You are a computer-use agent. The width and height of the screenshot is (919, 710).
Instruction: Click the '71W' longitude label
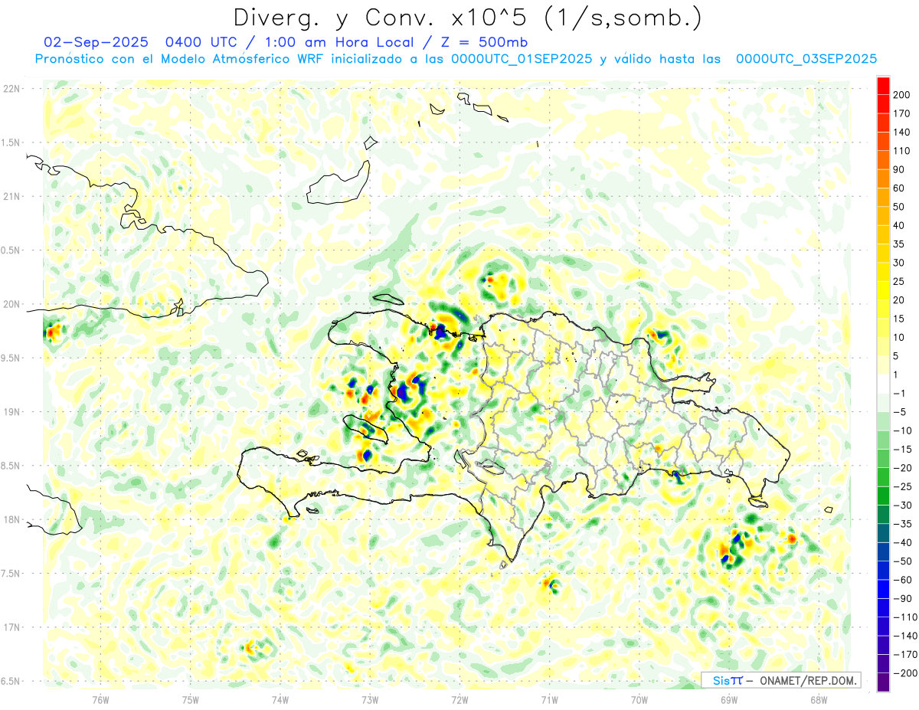pyautogui.click(x=549, y=700)
